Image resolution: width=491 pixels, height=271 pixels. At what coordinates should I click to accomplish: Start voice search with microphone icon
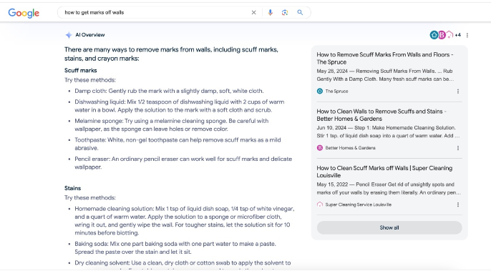coord(271,13)
